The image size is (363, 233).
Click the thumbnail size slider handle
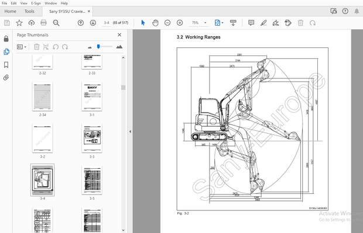98,46
